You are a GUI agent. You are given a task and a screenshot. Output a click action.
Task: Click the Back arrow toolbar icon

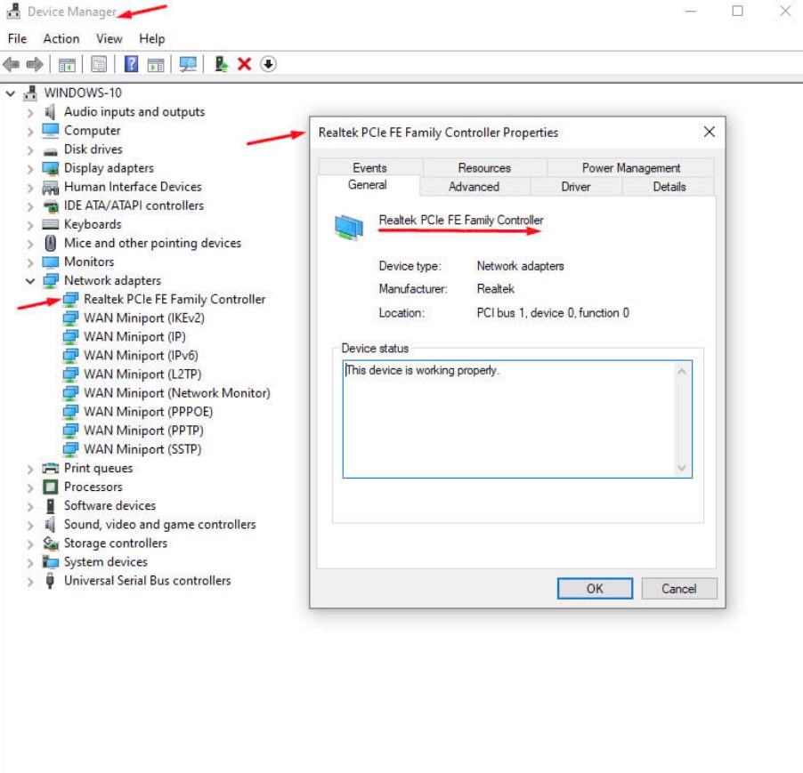click(x=12, y=64)
